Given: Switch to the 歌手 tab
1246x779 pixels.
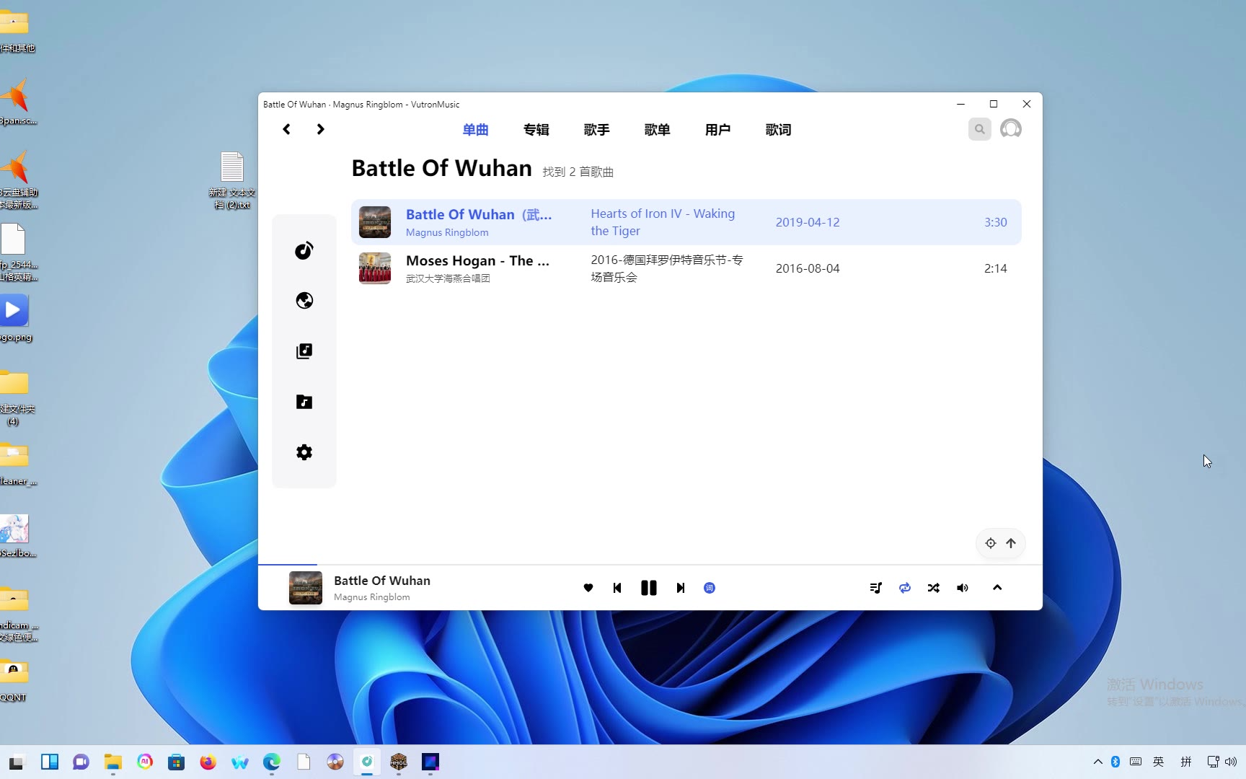Looking at the screenshot, I should click(597, 130).
